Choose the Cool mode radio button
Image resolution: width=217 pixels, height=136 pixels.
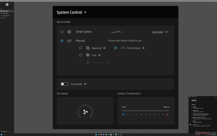pyautogui.click(x=80, y=55)
